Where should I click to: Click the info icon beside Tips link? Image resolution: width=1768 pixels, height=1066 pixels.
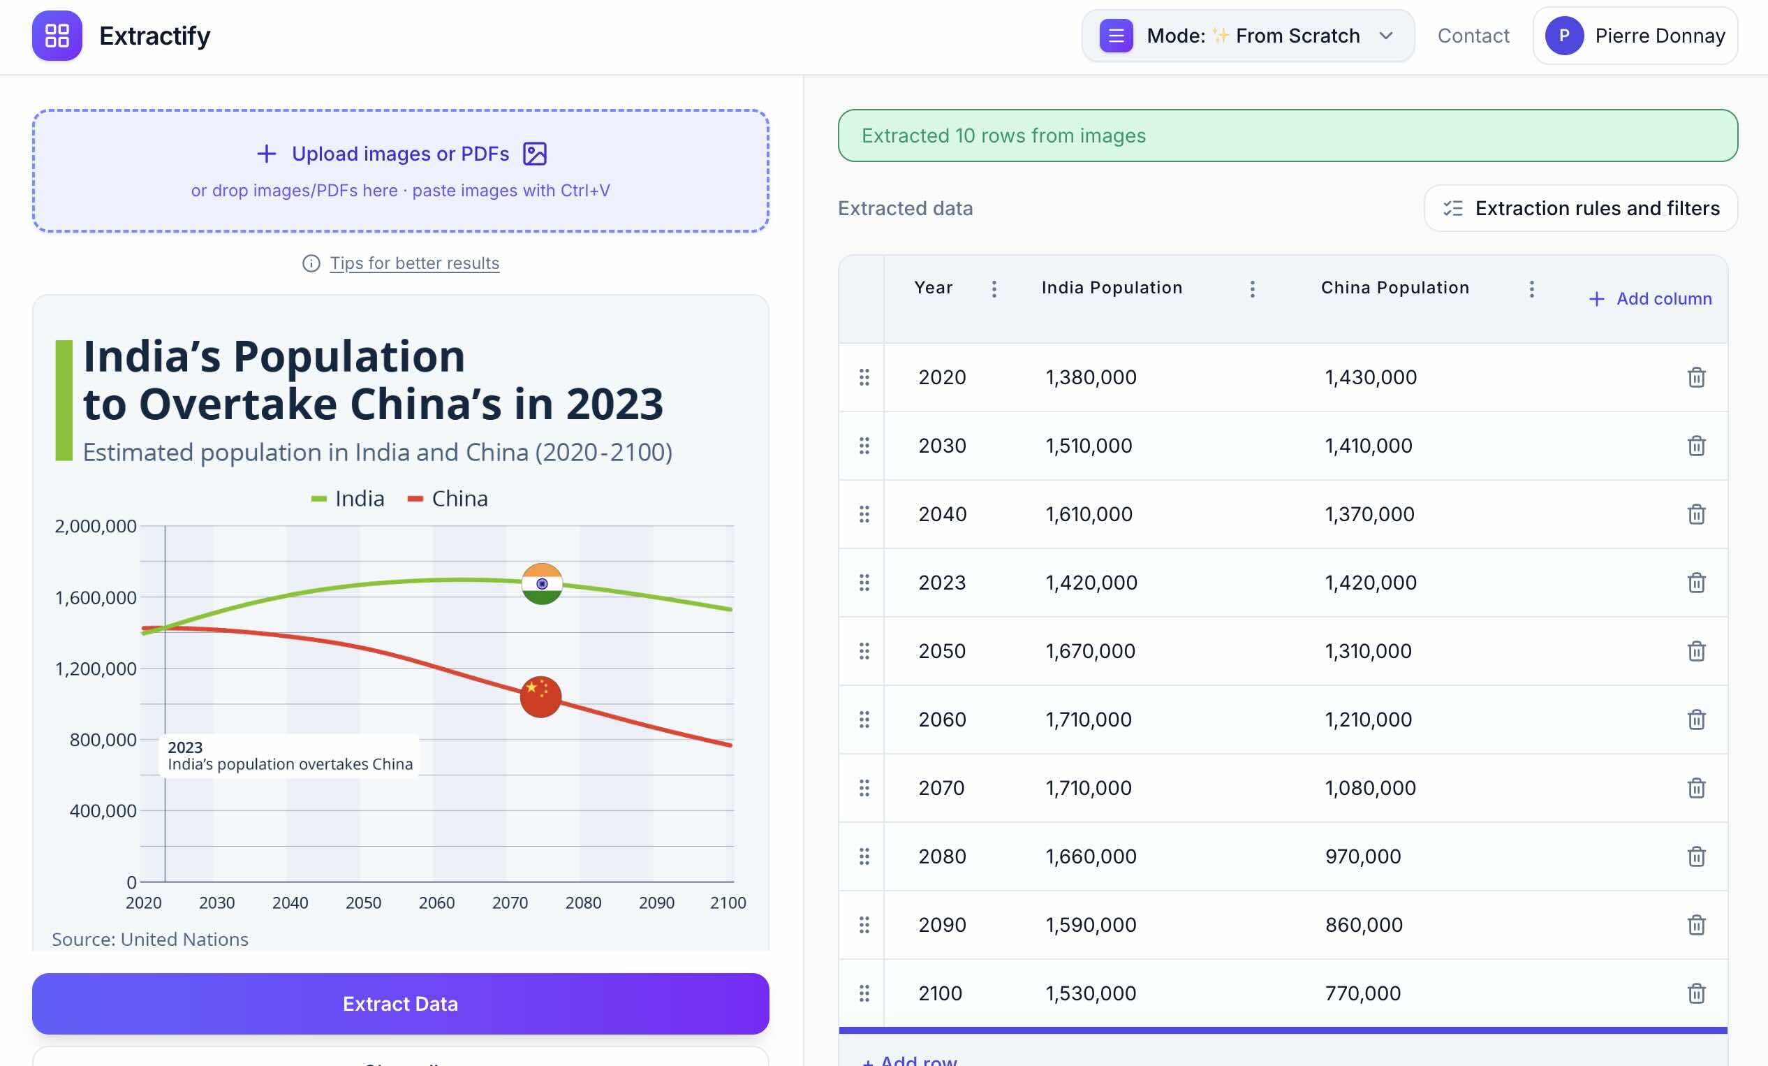click(311, 263)
